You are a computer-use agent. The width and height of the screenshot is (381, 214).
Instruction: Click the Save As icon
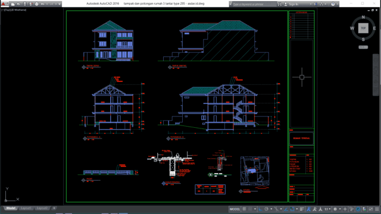coord(30,4)
